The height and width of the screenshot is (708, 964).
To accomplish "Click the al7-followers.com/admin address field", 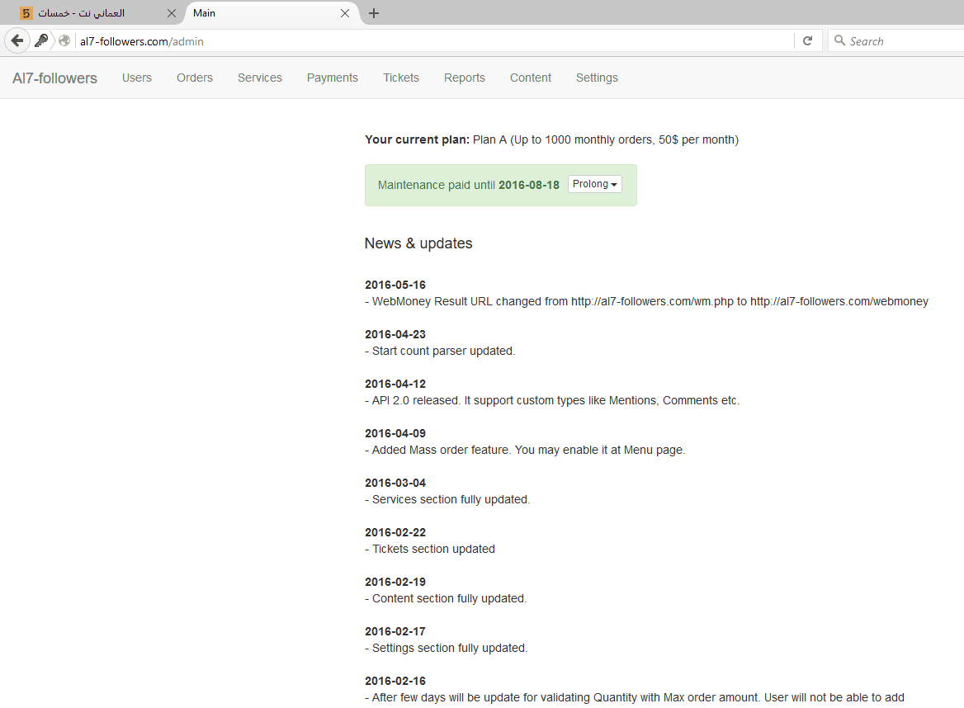I will click(433, 41).
